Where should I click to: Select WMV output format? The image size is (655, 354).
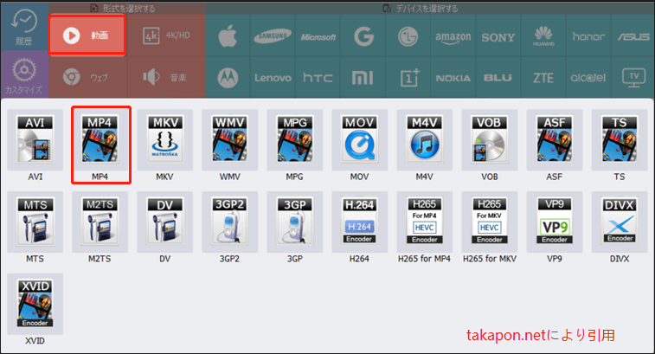point(230,140)
